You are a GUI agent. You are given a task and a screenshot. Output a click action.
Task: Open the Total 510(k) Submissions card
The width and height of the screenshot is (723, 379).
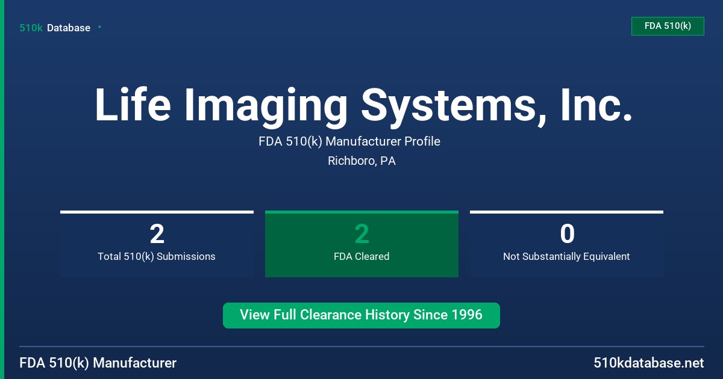pos(157,244)
